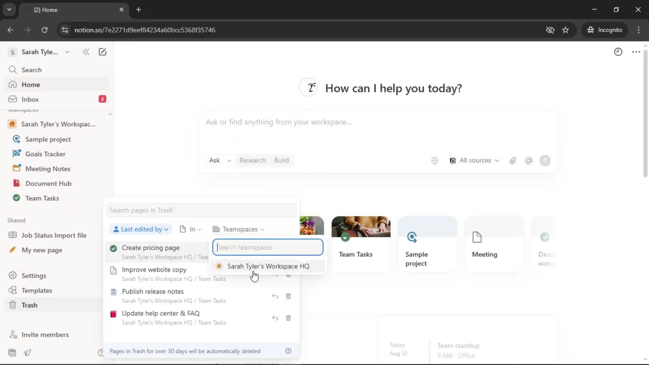Screen dimensions: 649x365
Task: Open Goals Tracker in the sidebar
Action: point(57,154)
